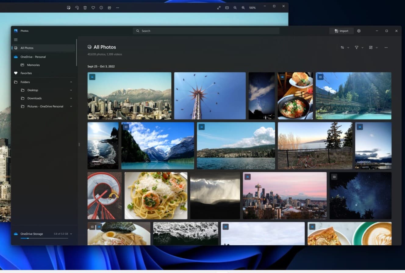Open the sort dropdown chevron
The height and width of the screenshot is (273, 405).
(x=348, y=47)
